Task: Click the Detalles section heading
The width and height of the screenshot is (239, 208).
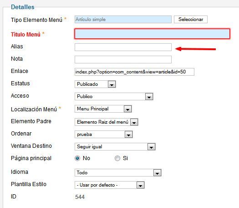Action: (23, 7)
